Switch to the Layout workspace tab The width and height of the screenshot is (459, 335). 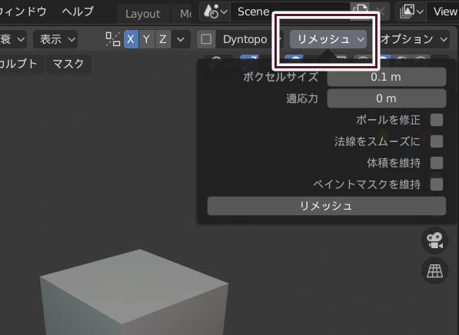tap(143, 14)
